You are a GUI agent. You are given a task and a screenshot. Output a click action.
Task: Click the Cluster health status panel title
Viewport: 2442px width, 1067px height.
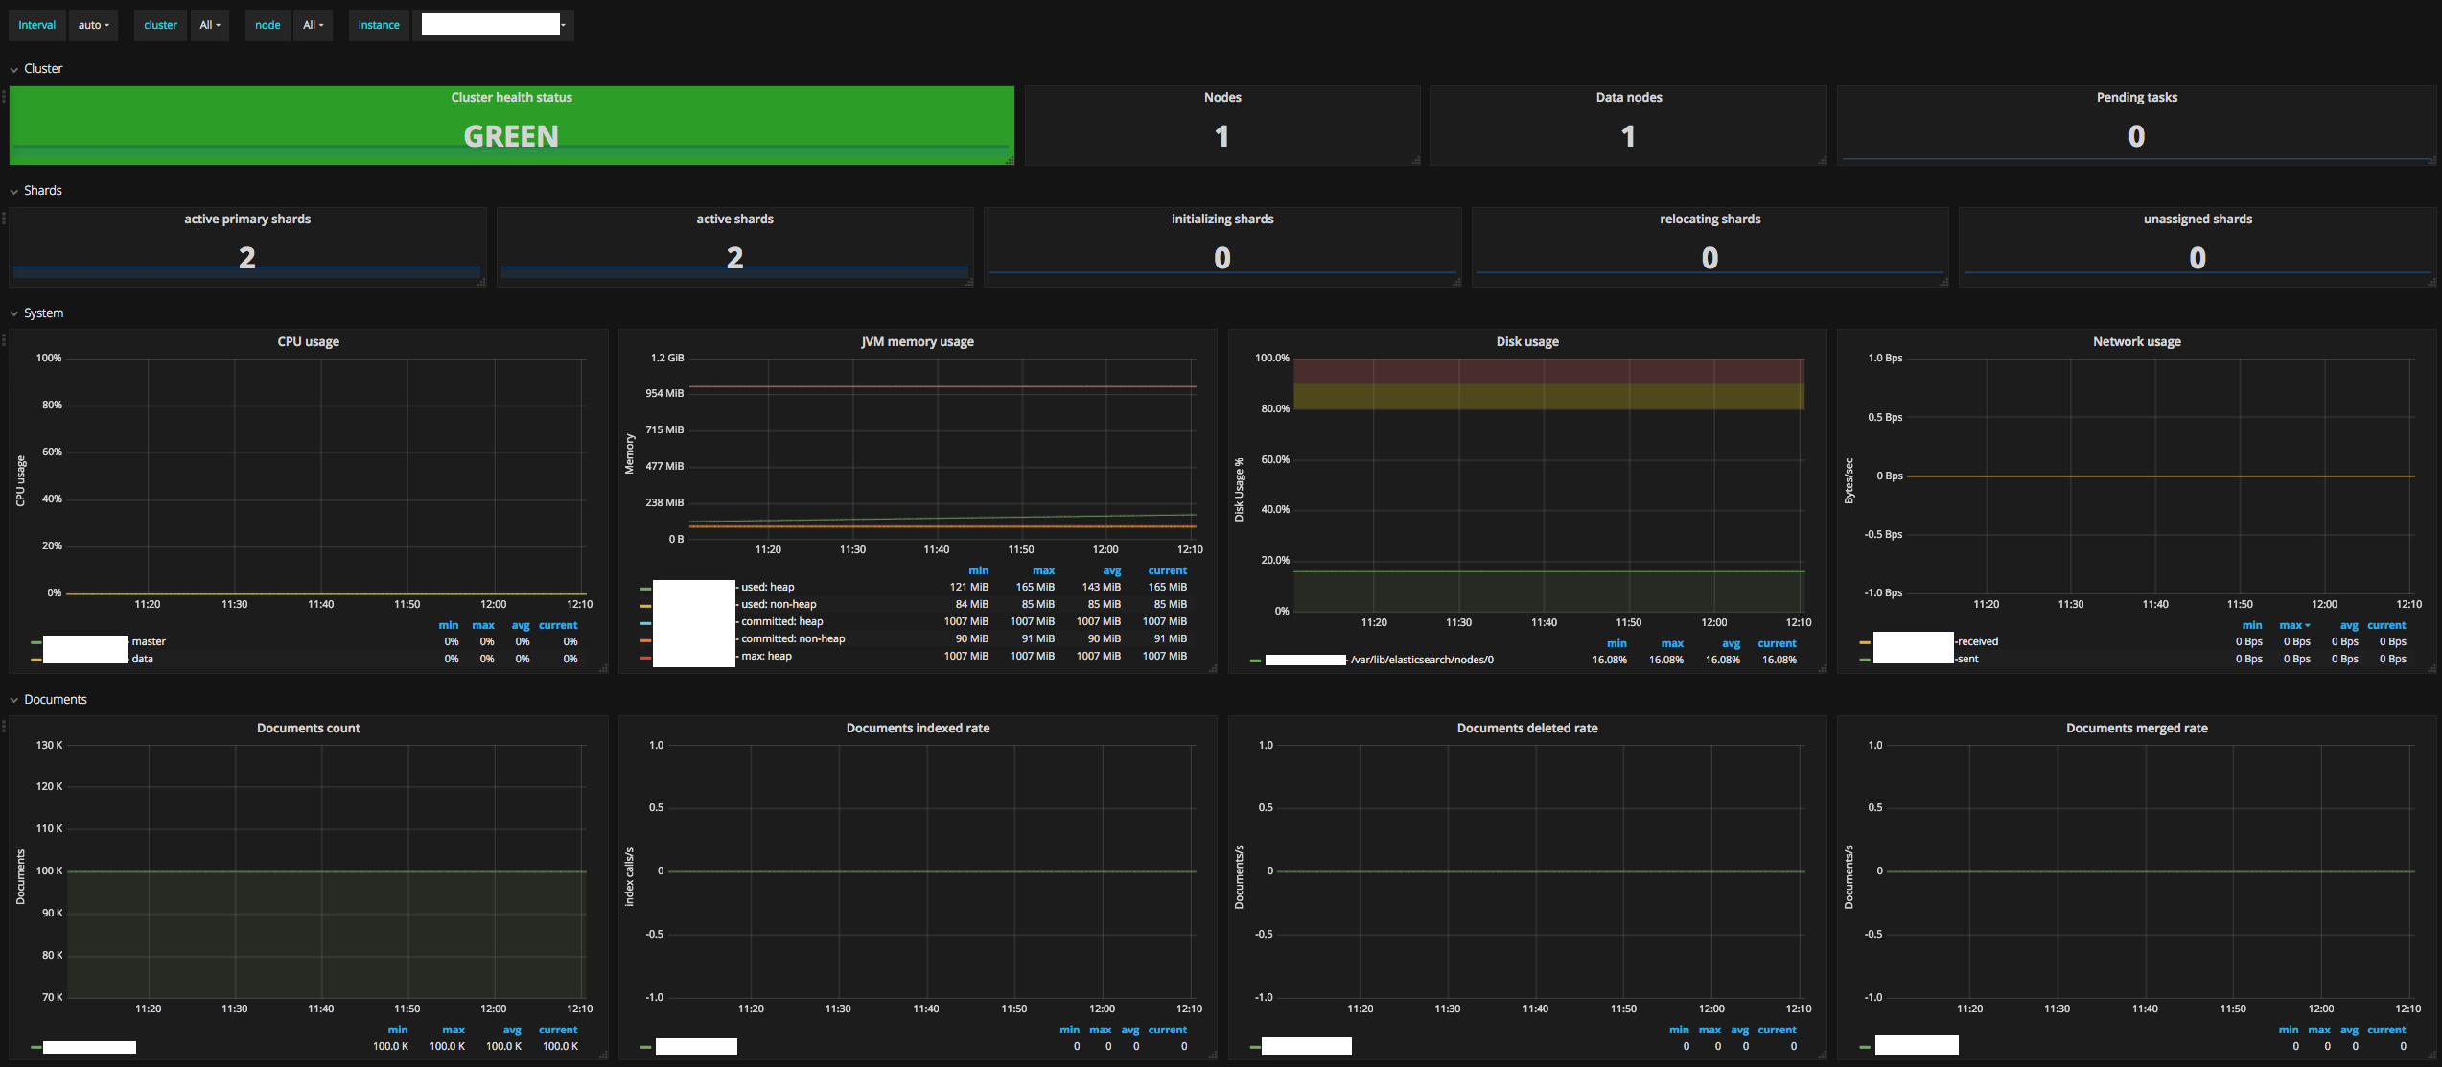click(x=511, y=98)
